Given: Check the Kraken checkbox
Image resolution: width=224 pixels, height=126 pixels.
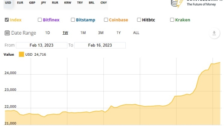Looking at the screenshot, I should pos(172,20).
